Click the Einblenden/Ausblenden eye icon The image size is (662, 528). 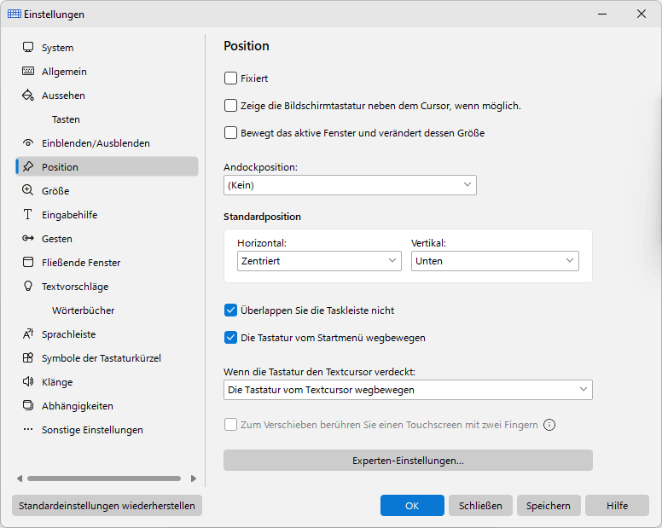coord(28,142)
